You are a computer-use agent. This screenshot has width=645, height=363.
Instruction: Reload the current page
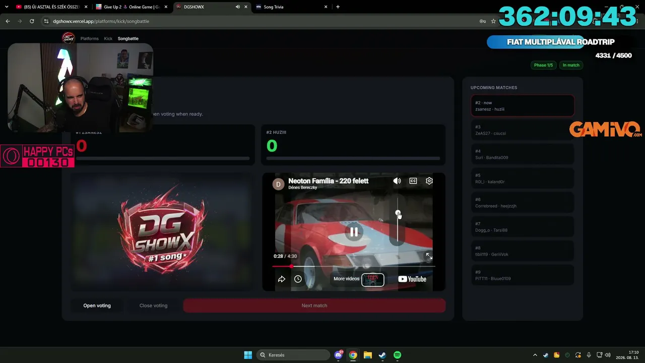pyautogui.click(x=32, y=21)
